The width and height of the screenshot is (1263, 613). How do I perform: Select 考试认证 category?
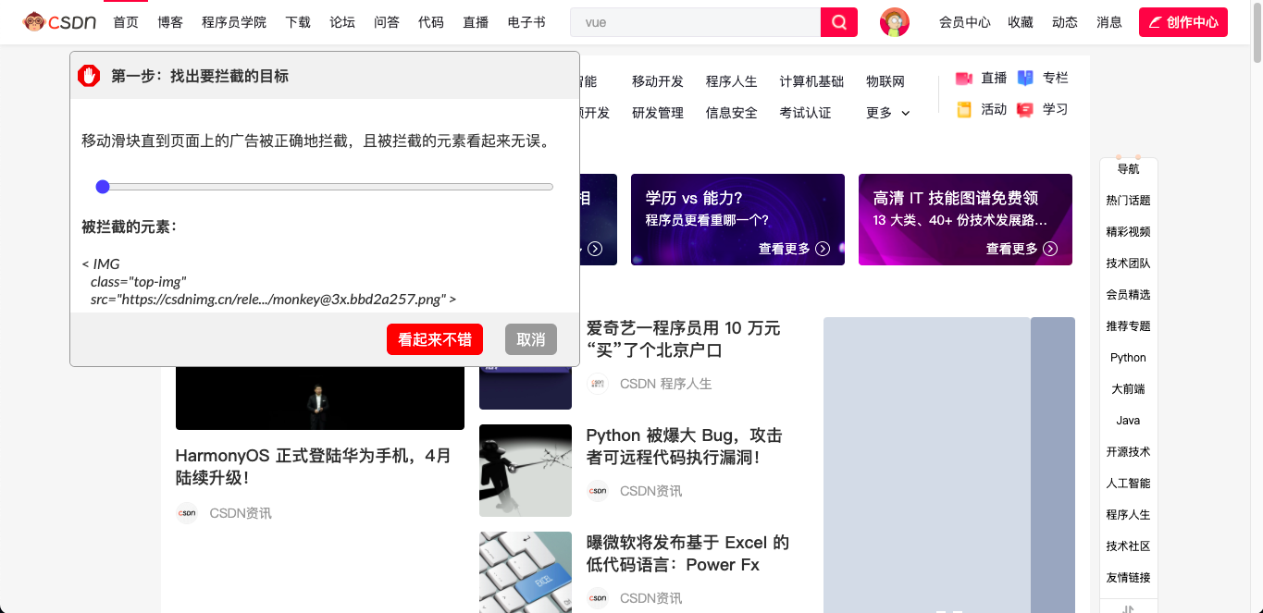[x=806, y=113]
